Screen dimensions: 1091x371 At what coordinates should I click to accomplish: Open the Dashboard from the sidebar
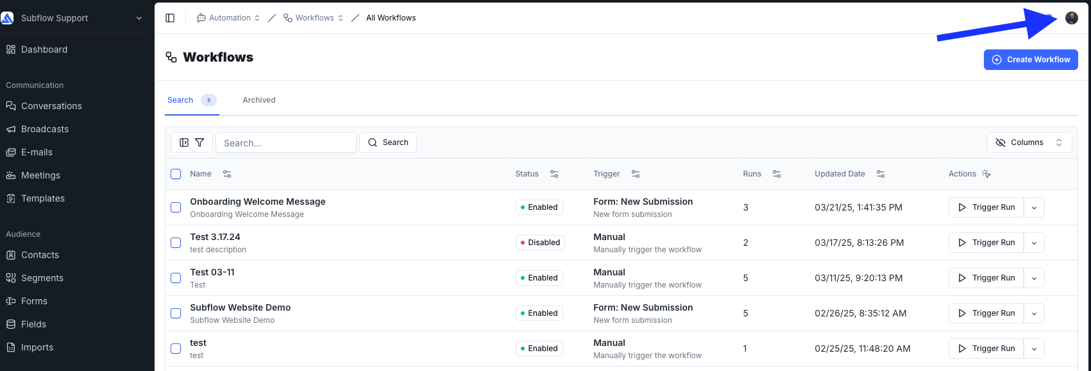[x=44, y=49]
